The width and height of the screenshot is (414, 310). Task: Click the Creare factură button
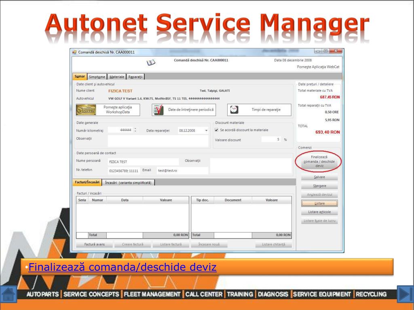pyautogui.click(x=133, y=244)
